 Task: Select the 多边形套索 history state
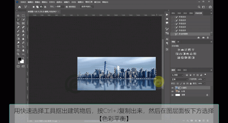[x=190, y=34]
